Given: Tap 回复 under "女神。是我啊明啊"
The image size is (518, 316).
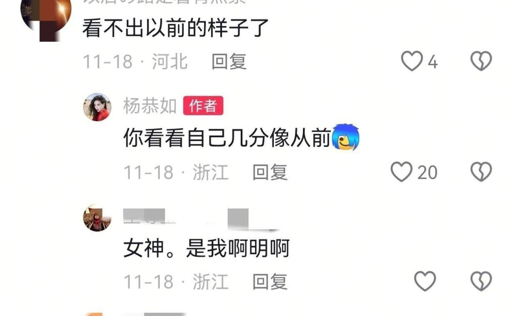Looking at the screenshot, I should 270,282.
